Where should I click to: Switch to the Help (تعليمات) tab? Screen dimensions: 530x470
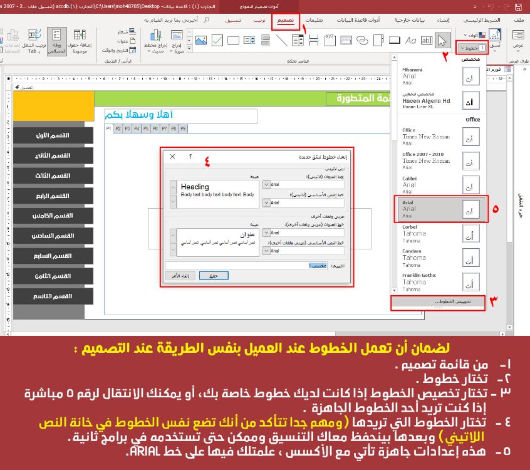(314, 20)
